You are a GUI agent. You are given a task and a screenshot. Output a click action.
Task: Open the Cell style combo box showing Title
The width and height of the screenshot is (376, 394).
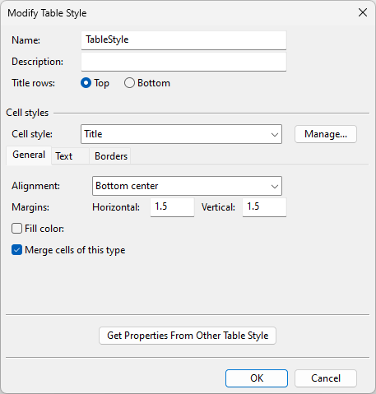pyautogui.click(x=181, y=134)
